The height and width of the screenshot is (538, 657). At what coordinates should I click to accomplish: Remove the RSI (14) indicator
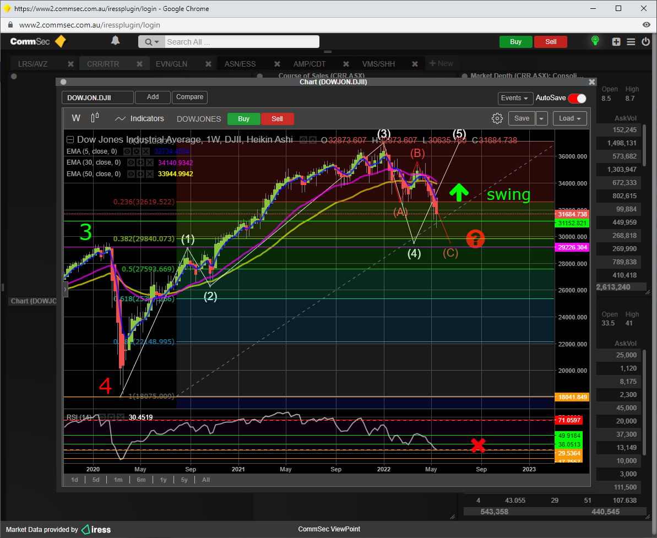[120, 417]
